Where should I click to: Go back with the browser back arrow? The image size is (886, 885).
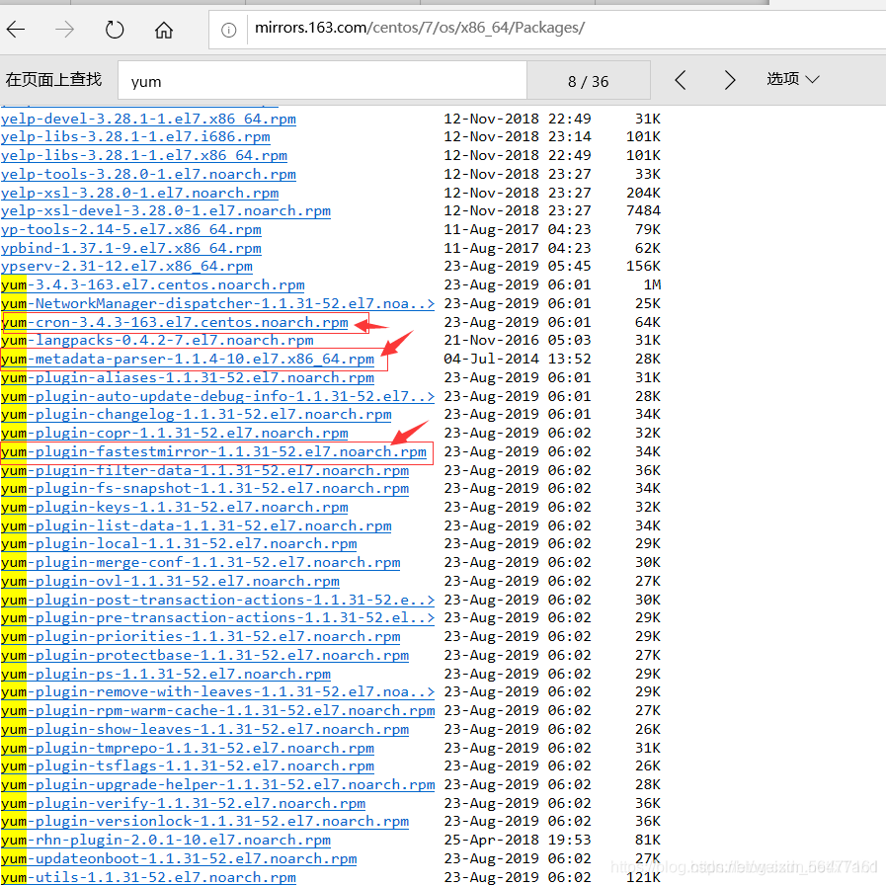click(x=16, y=29)
